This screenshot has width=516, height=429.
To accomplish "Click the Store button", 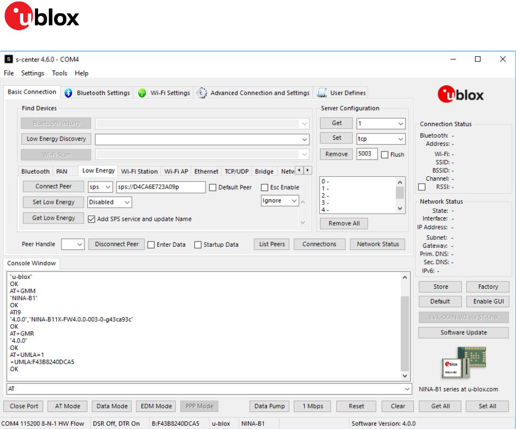I will coord(440,287).
